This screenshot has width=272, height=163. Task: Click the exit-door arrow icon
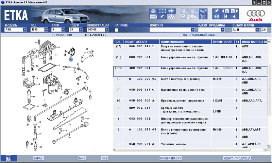click(x=217, y=17)
